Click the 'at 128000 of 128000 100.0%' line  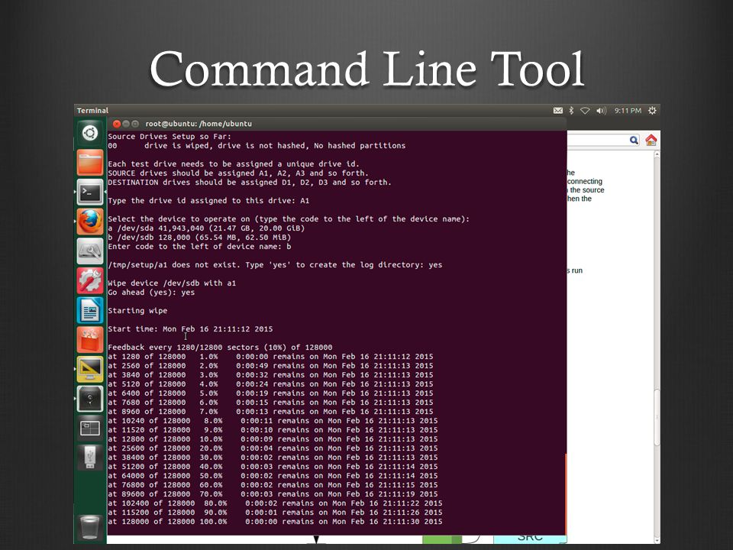point(275,522)
